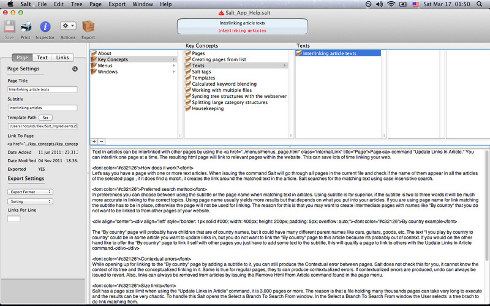The width and height of the screenshot is (490, 306).
Task: Click the Date Modified value
Action: pyautogui.click(x=58, y=160)
